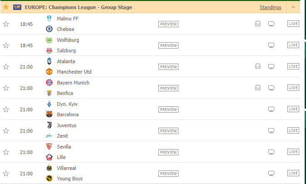Click the Chelsea club crest
Viewport: 306px width, 184px height.
[x=49, y=29]
